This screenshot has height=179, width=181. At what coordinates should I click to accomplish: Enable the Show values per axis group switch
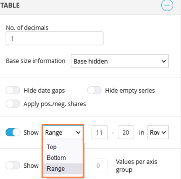coord(13,165)
